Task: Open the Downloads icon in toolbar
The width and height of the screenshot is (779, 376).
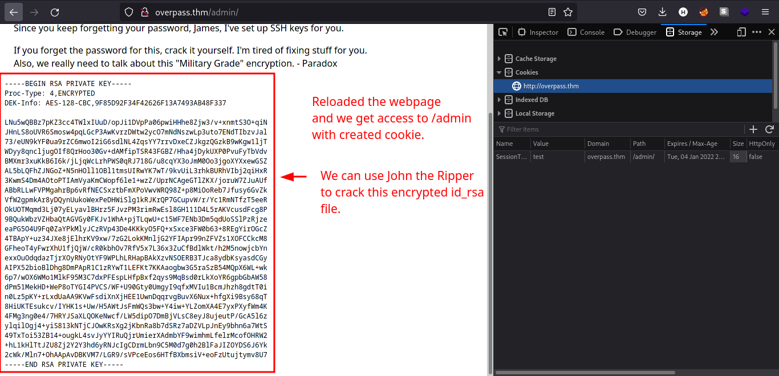Action: (x=663, y=11)
